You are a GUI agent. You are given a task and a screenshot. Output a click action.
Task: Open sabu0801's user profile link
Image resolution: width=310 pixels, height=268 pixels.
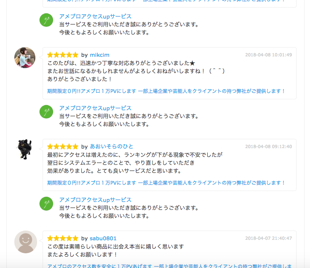coord(103,239)
